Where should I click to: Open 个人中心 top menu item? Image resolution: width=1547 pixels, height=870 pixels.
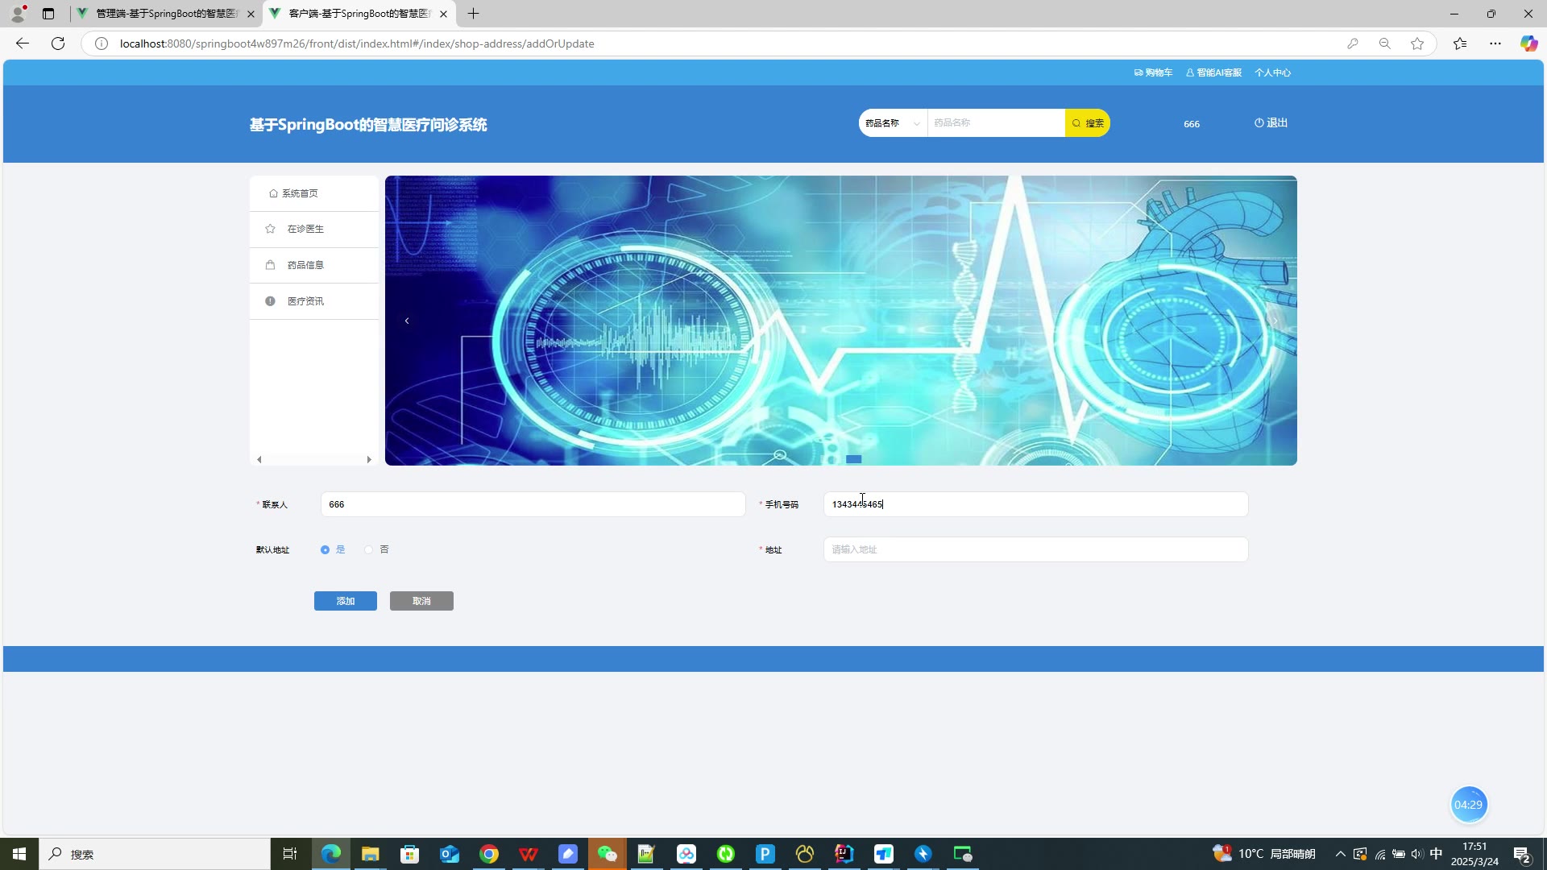[1272, 72]
